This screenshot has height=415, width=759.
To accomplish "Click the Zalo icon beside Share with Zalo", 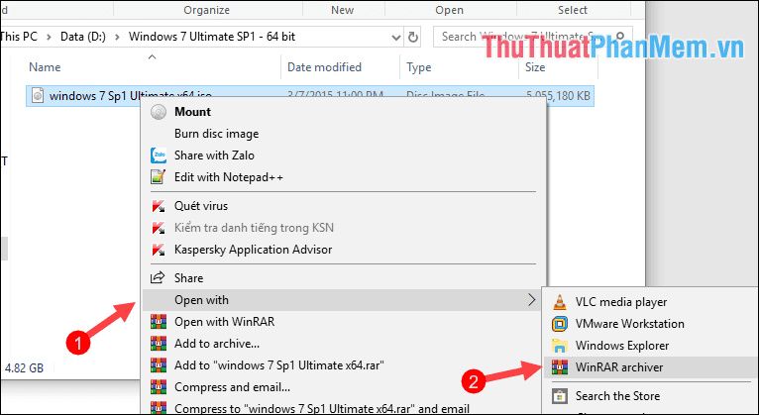I will [157, 156].
